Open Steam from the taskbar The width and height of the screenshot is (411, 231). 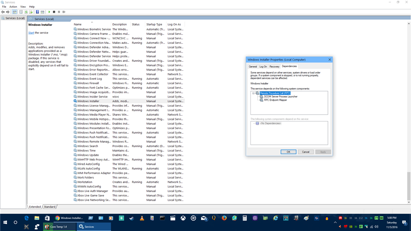pos(132,218)
